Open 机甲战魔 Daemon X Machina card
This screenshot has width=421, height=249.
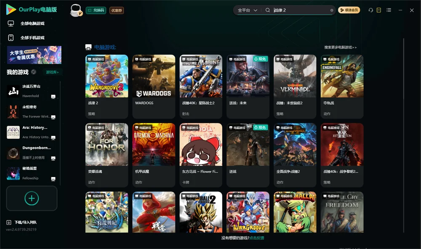(x=154, y=155)
